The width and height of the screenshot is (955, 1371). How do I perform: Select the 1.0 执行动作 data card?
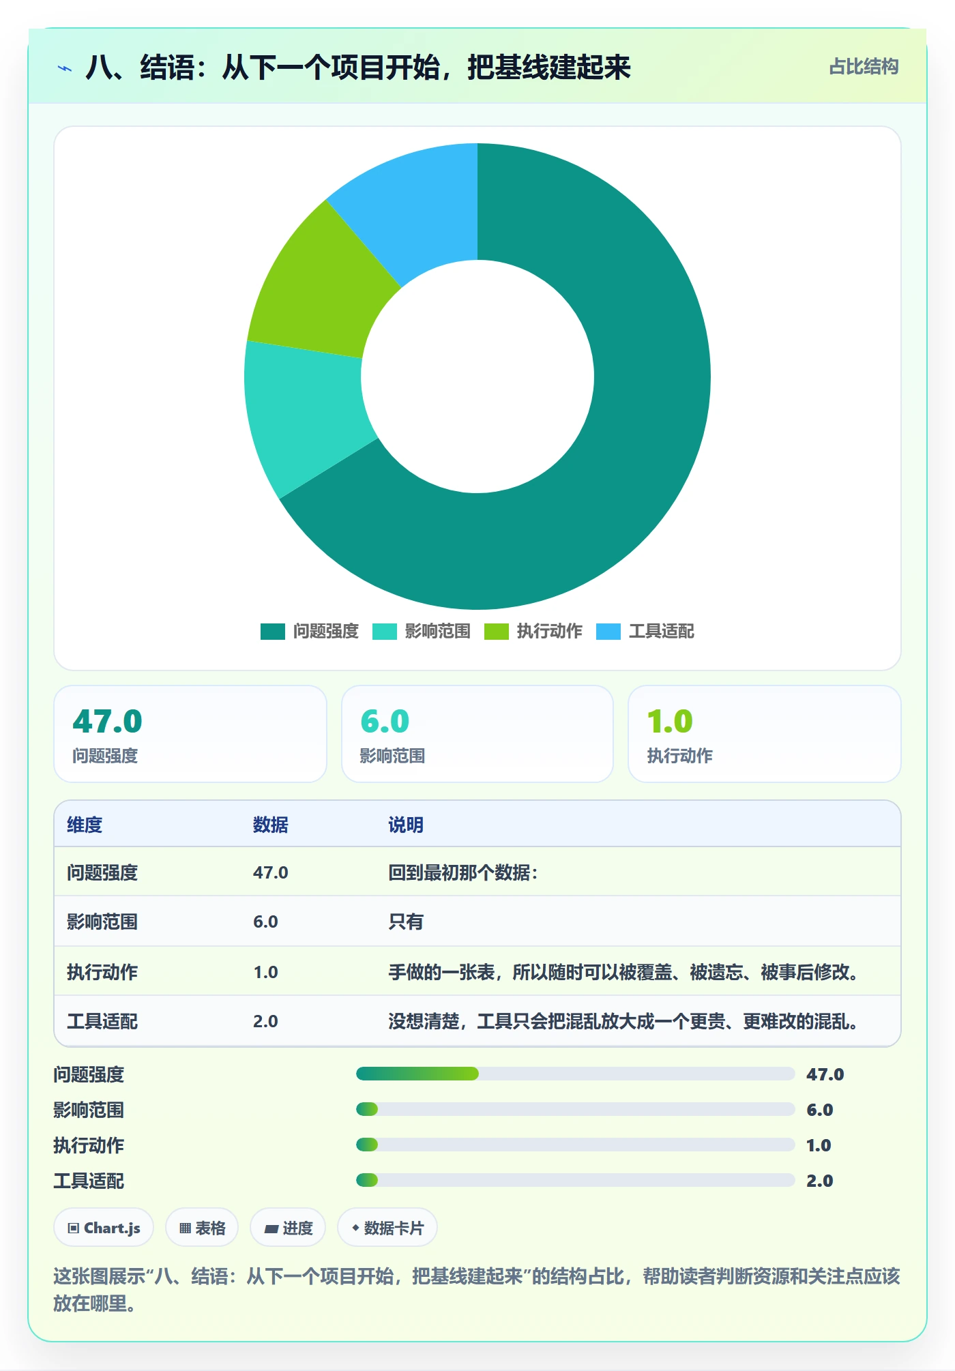(765, 734)
